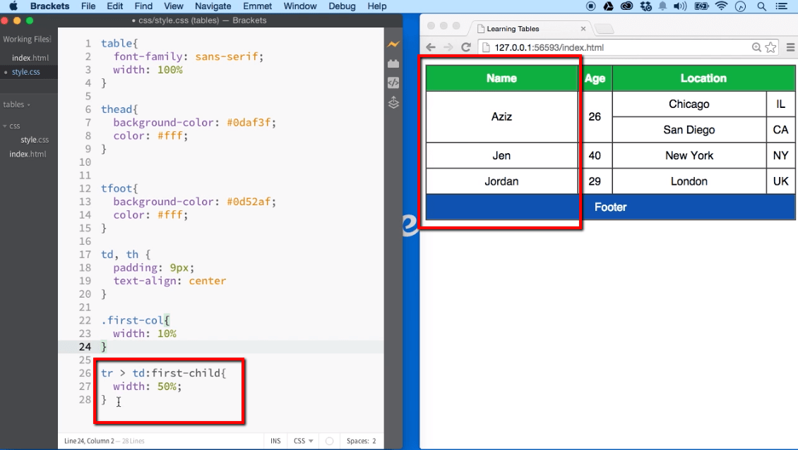Image resolution: width=798 pixels, height=450 pixels.
Task: Open the Extension Manager brick icon
Action: [x=393, y=63]
